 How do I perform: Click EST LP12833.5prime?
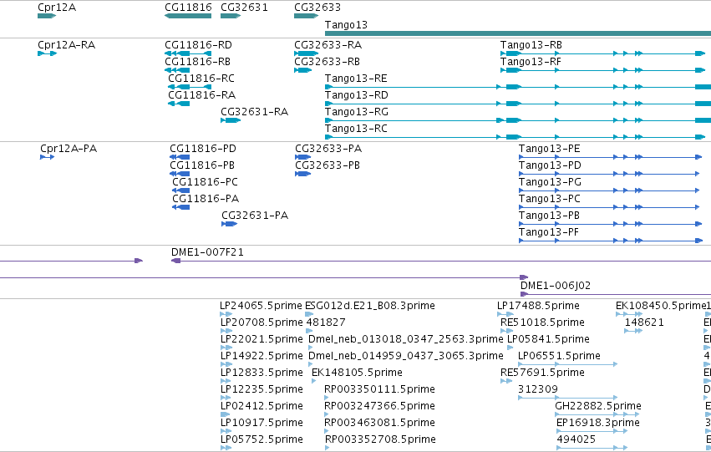coord(262,373)
